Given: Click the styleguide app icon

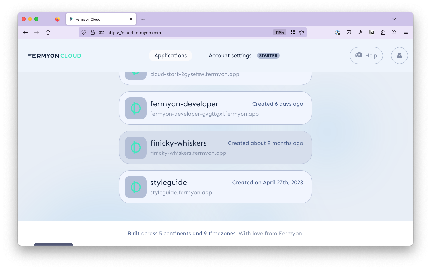Looking at the screenshot, I should (x=136, y=187).
